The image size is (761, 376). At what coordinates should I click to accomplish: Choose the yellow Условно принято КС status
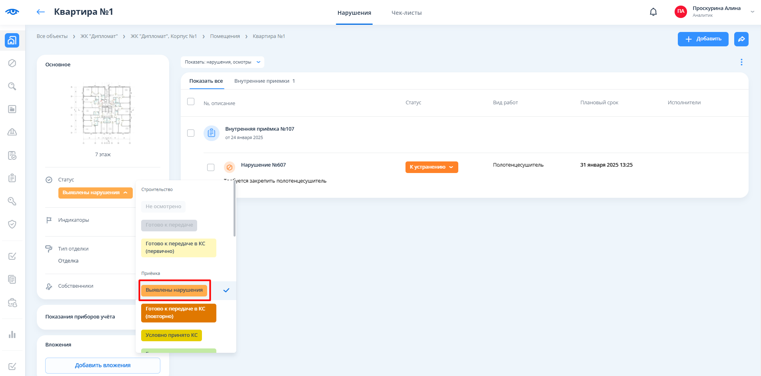click(x=171, y=335)
